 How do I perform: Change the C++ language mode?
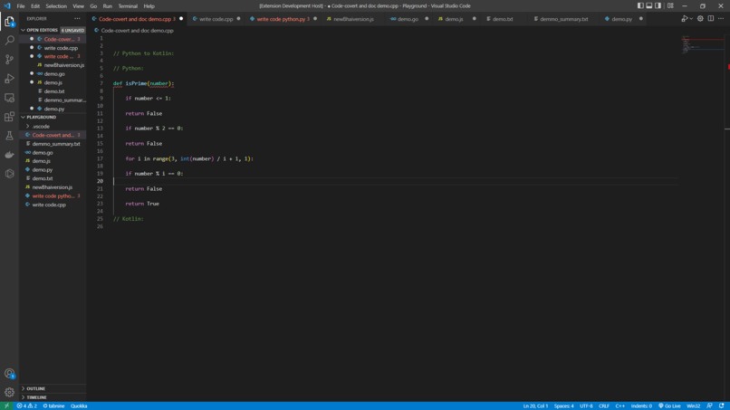coord(620,405)
